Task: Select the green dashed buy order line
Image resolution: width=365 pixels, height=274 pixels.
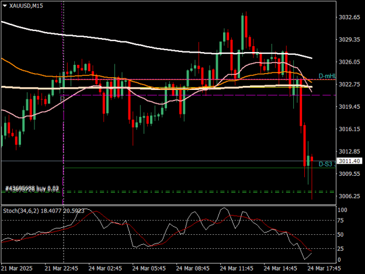Action: pos(168,192)
